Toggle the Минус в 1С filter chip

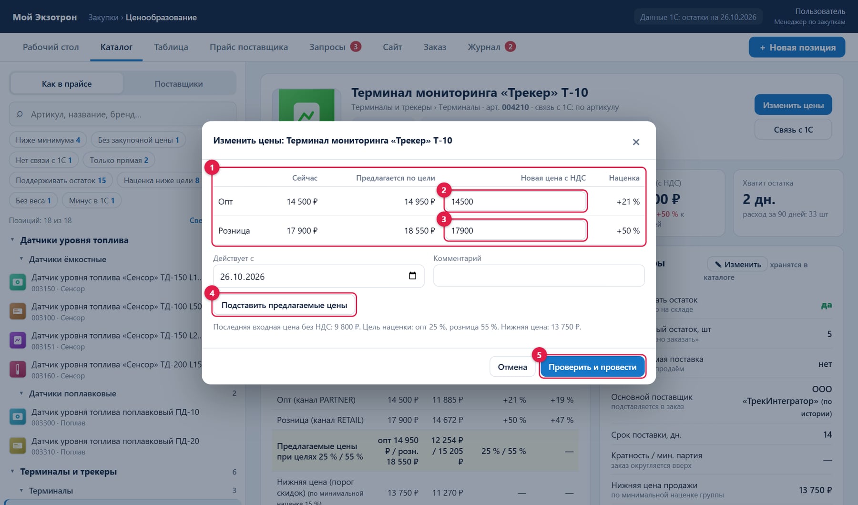(92, 201)
